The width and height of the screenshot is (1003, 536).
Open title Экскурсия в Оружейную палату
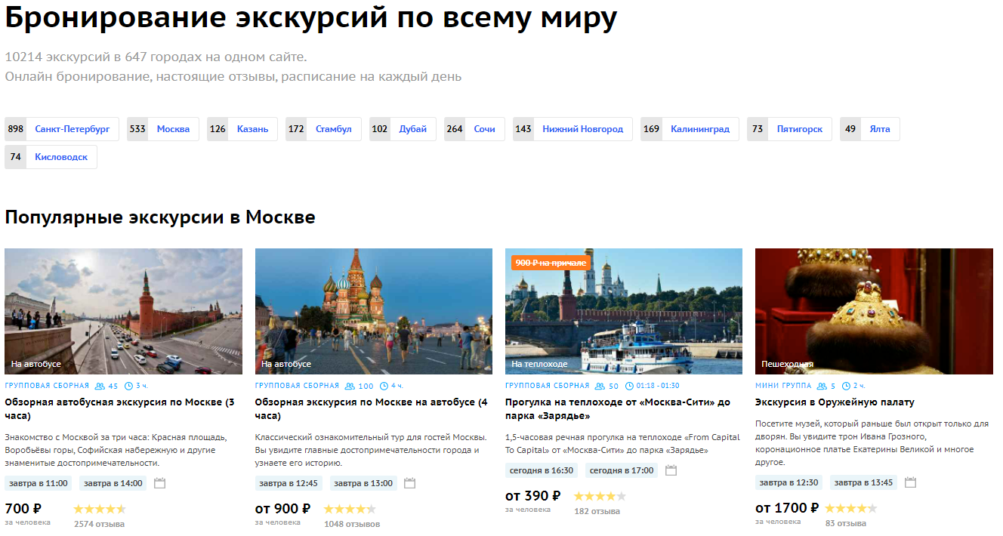835,402
